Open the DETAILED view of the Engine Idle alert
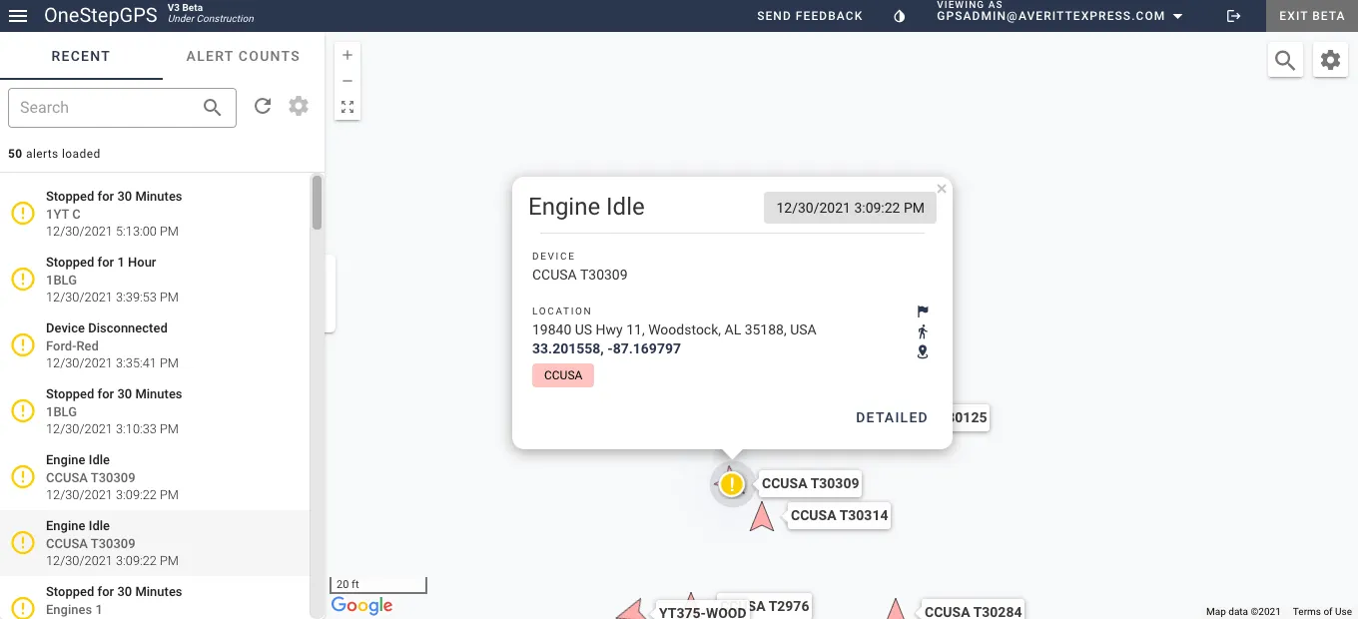The image size is (1358, 619). click(892, 417)
